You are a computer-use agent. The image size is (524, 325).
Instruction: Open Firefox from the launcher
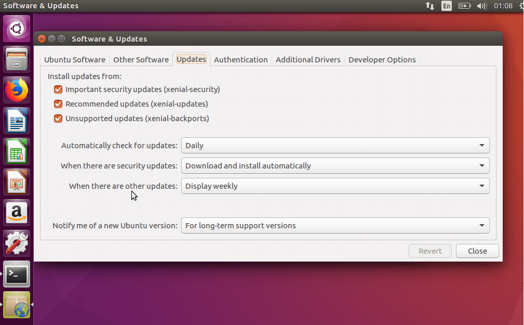17,89
